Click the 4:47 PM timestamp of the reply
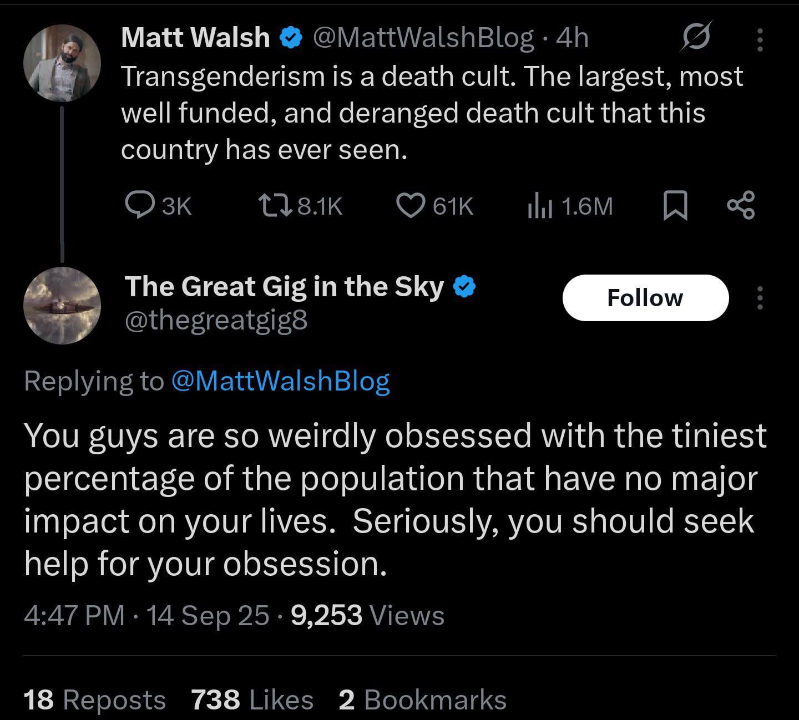This screenshot has width=799, height=720. (x=74, y=616)
